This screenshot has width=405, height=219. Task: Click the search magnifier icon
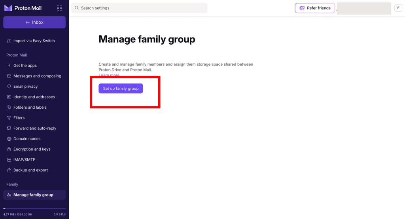[x=77, y=8]
